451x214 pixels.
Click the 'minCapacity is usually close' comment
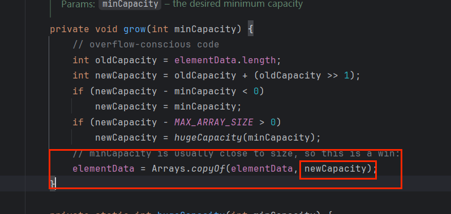pyautogui.click(x=236, y=154)
